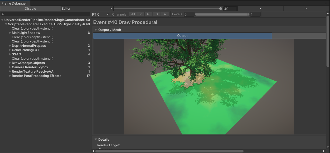Image resolution: width=330 pixels, height=153 pixels.
Task: Click the event slider handle
Action: click(x=221, y=9)
